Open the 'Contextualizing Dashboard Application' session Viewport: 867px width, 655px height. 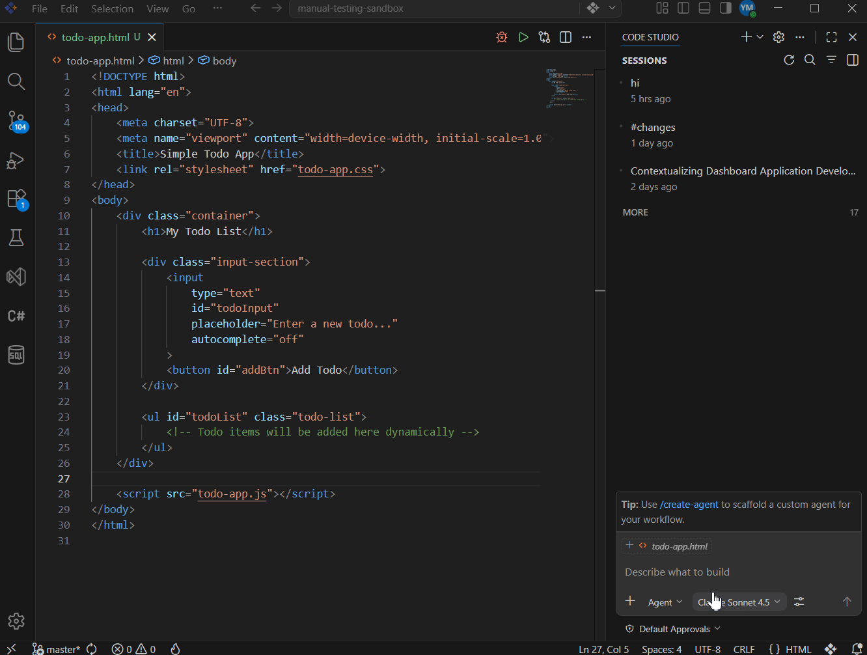(x=740, y=178)
